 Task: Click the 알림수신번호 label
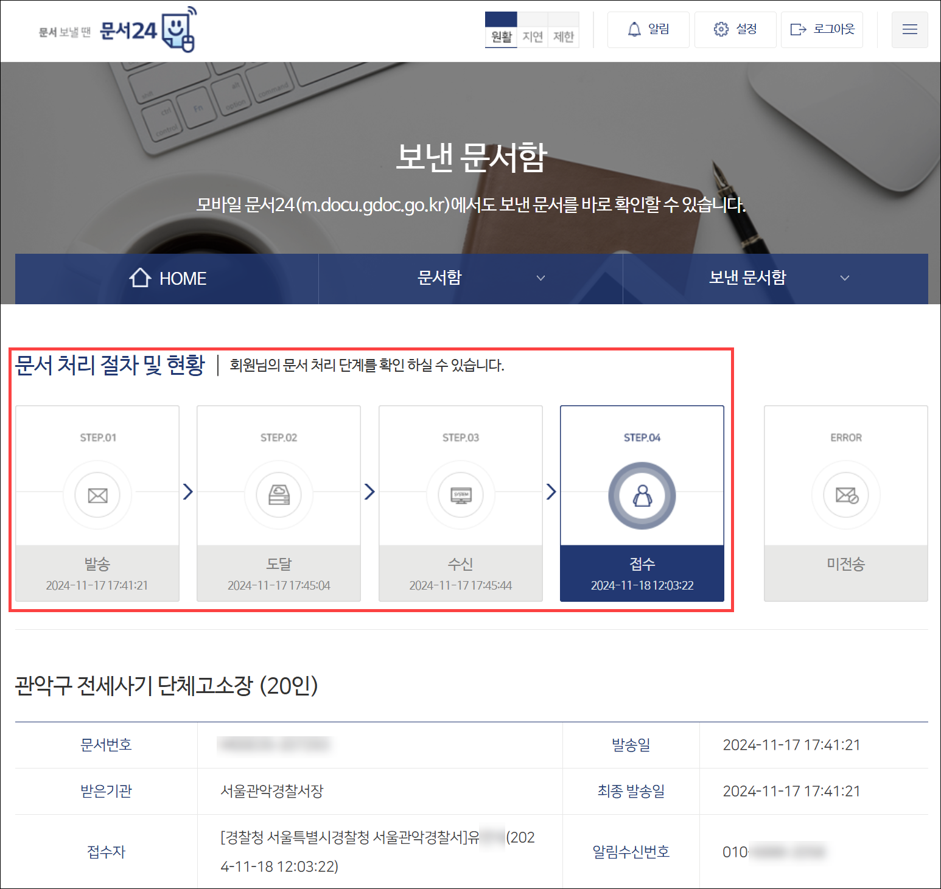coord(631,851)
